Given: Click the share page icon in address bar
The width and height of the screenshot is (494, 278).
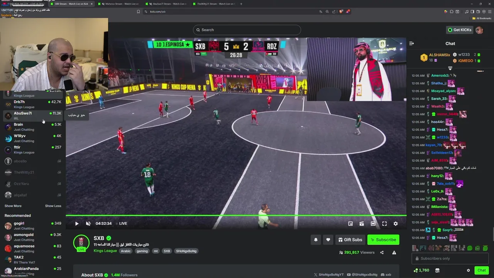Looking at the screenshot, I should click(334, 12).
